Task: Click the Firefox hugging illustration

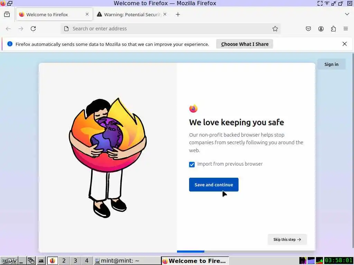Action: pyautogui.click(x=108, y=158)
